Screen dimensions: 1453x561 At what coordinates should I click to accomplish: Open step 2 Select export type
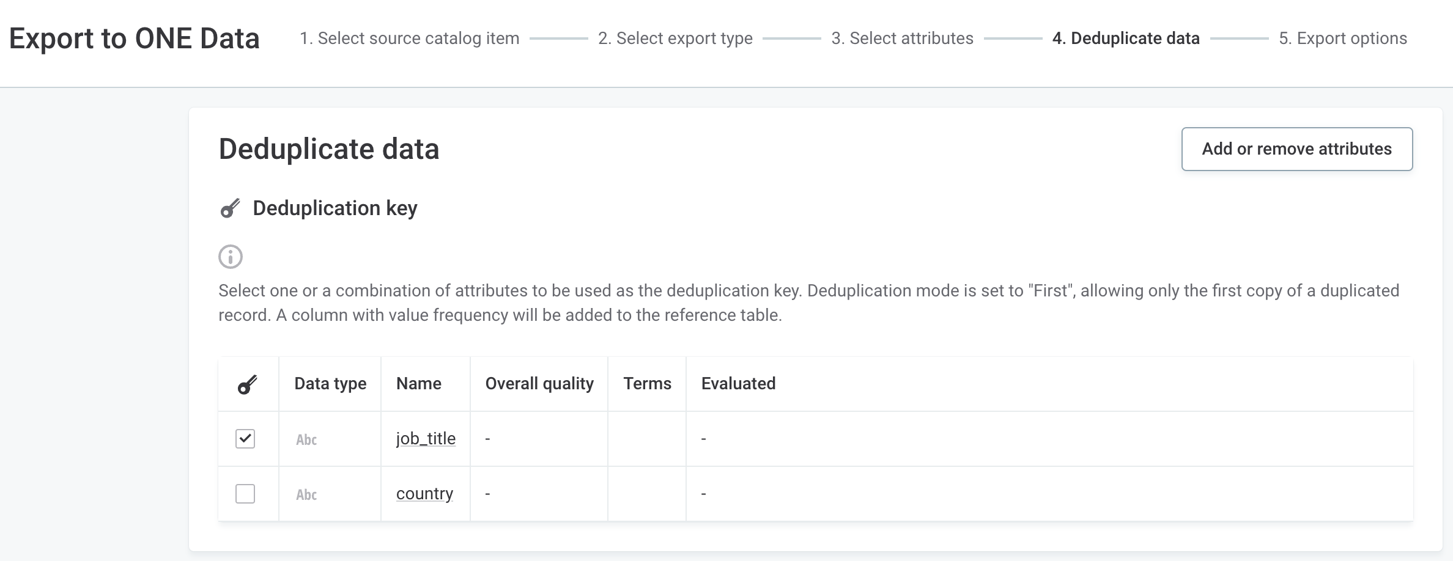tap(675, 38)
